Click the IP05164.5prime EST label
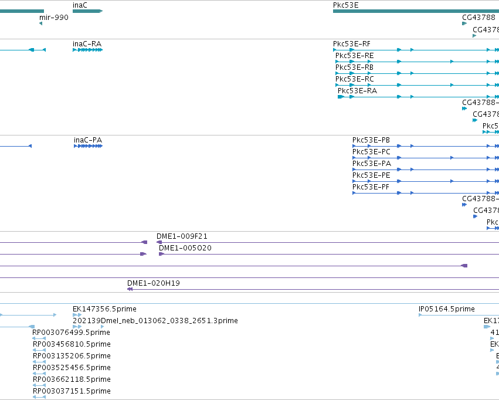This screenshot has width=499, height=400. point(446,309)
